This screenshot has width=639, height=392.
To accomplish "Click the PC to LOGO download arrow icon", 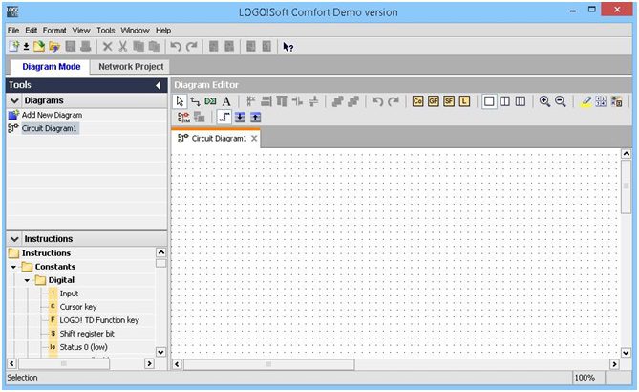I will 240,118.
